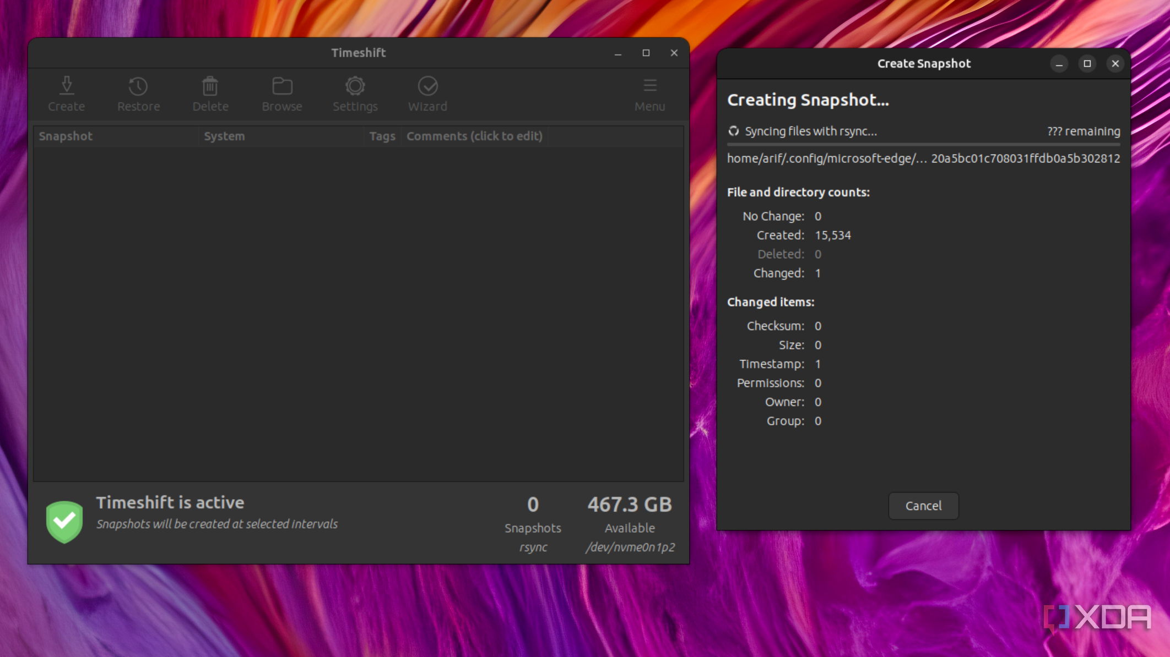The height and width of the screenshot is (657, 1170).
Task: Click 'Snapshots will be created at selected intervals'
Action: coord(217,524)
